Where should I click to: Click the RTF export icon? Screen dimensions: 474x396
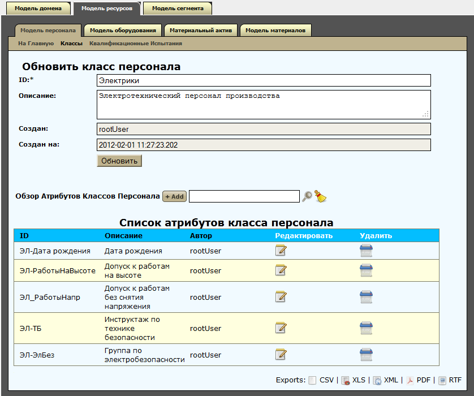tap(442, 380)
